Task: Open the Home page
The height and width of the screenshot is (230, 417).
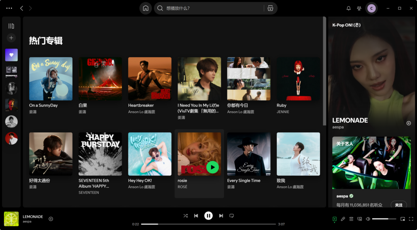Action: pyautogui.click(x=146, y=8)
